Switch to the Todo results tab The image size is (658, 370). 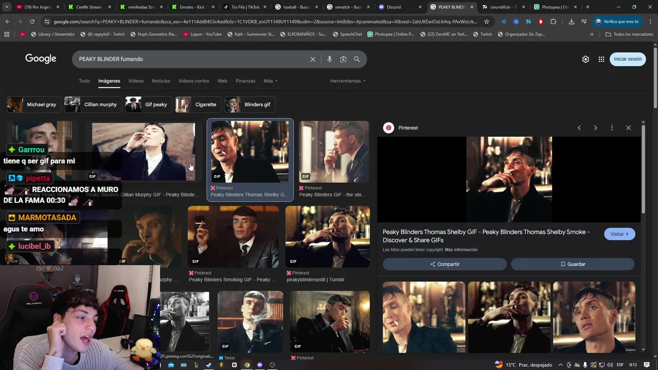(84, 81)
